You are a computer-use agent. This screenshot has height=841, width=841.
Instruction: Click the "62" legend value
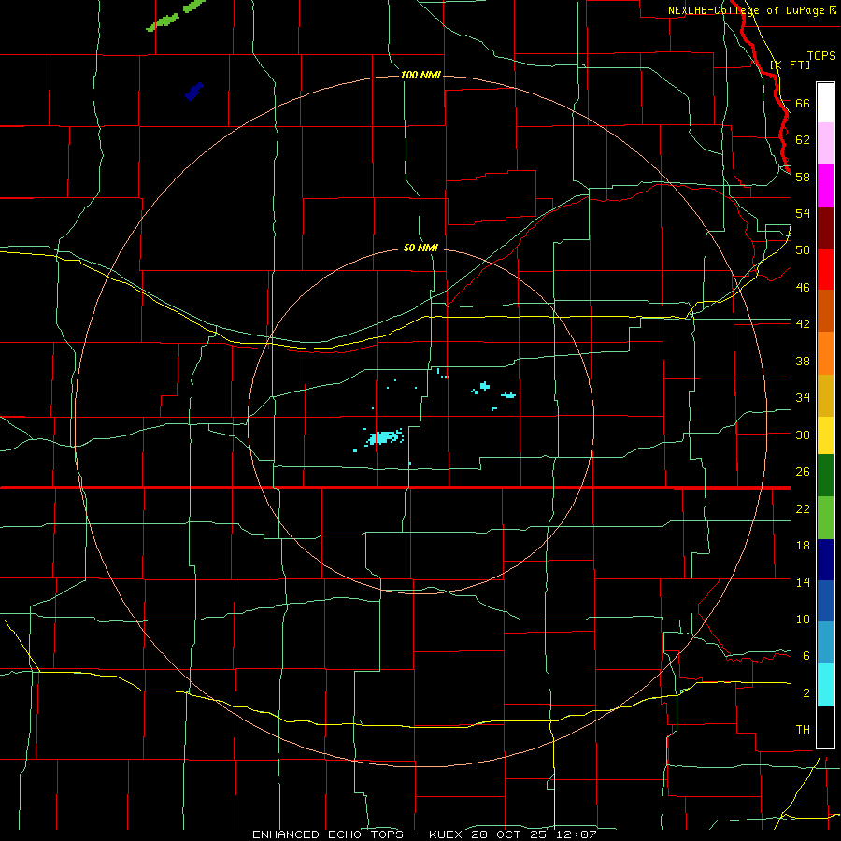803,139
